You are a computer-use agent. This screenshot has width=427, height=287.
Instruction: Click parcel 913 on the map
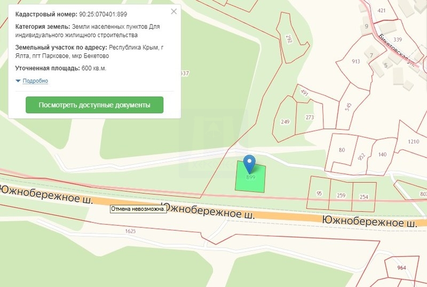(x=356, y=61)
